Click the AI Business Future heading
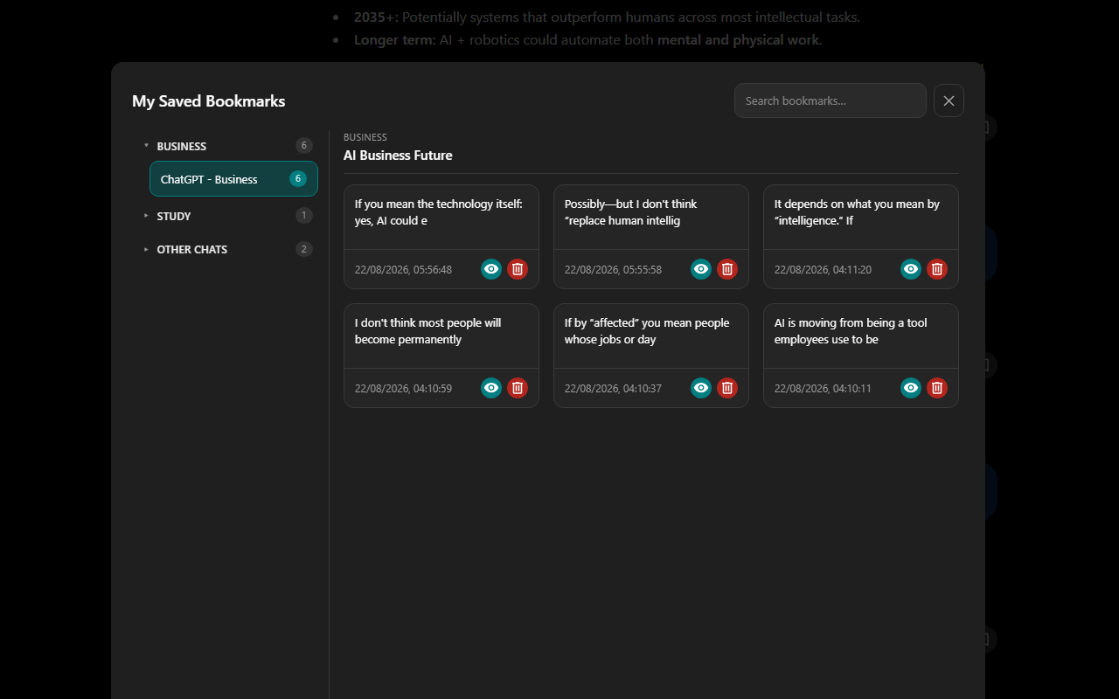 pos(398,156)
